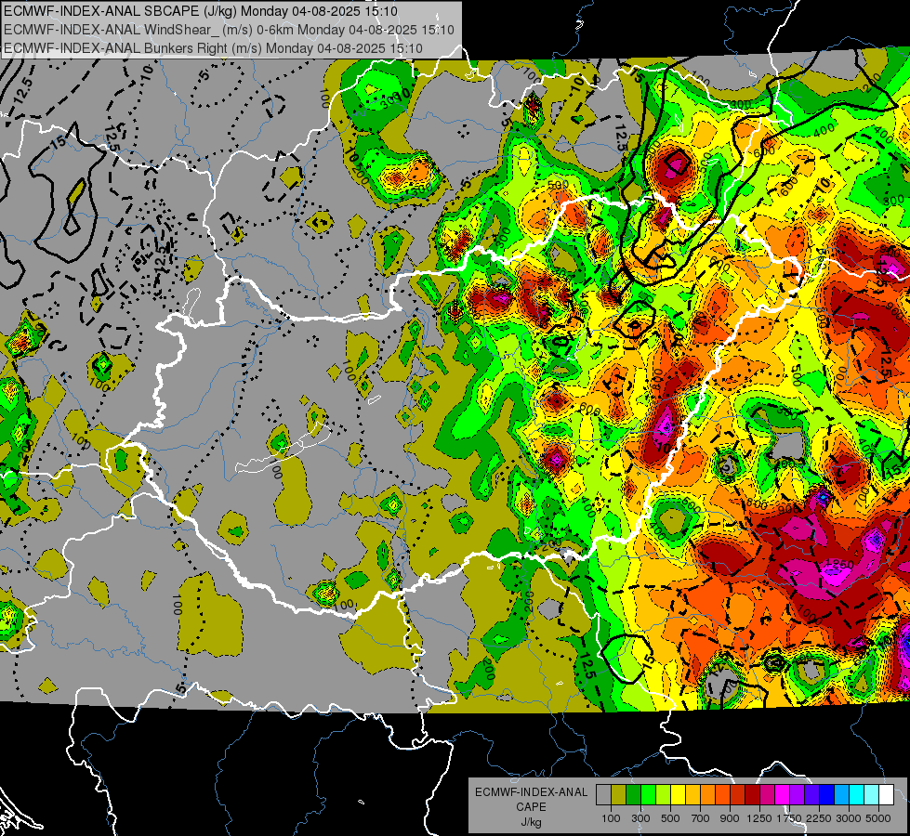910x836 pixels.
Task: Click the 1750 tick label in the legend
Action: (789, 818)
